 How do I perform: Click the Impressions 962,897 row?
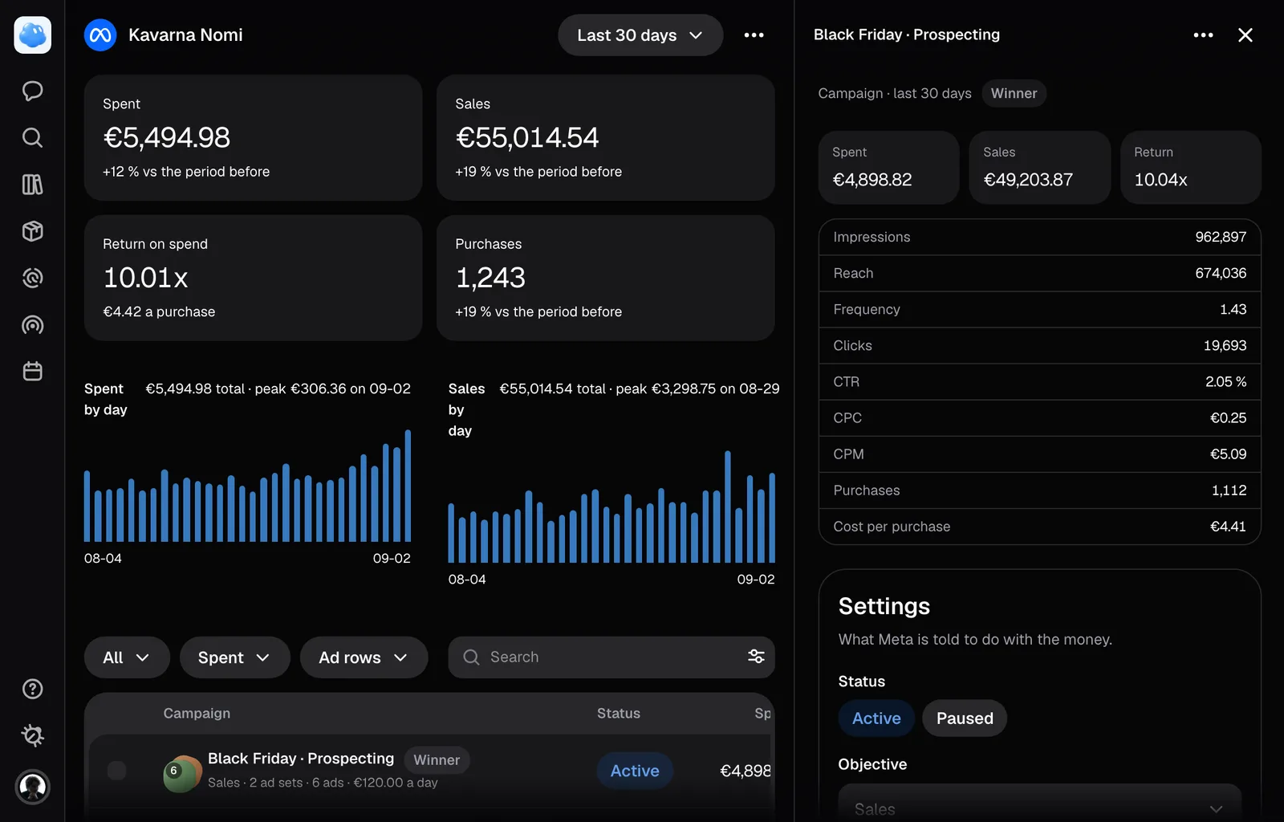[1040, 237]
